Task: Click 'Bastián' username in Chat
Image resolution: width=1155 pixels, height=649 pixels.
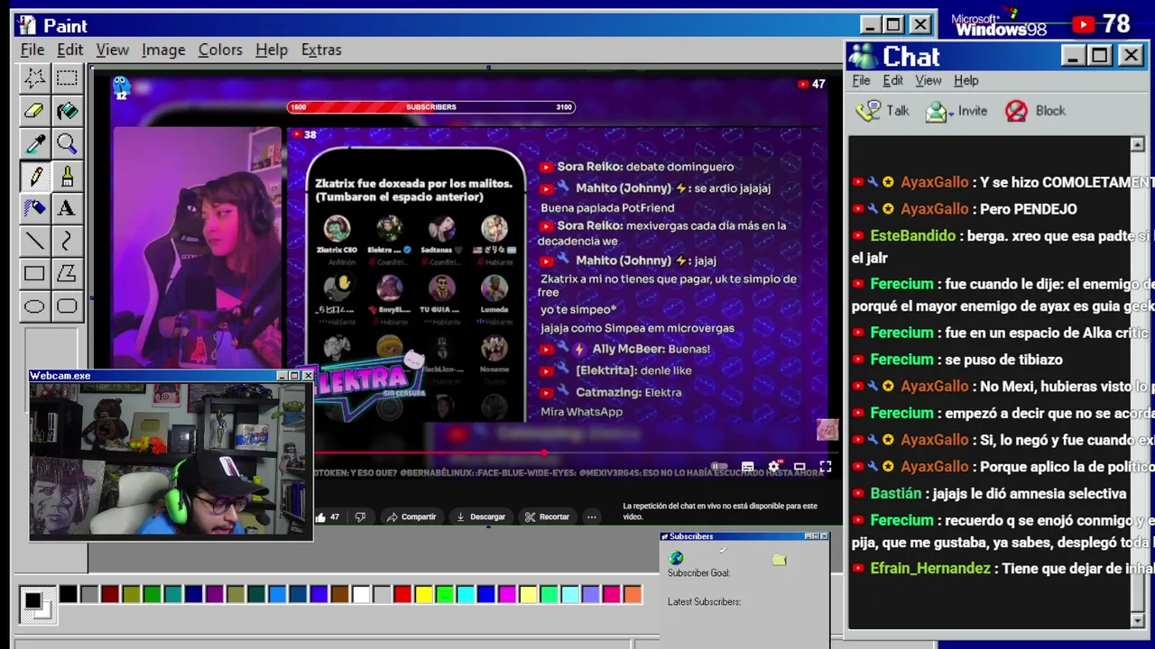Action: [895, 494]
